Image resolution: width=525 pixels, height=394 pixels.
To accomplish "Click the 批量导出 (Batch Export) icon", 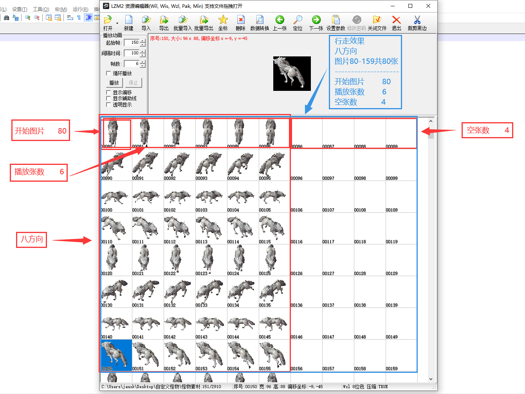I will click(204, 20).
